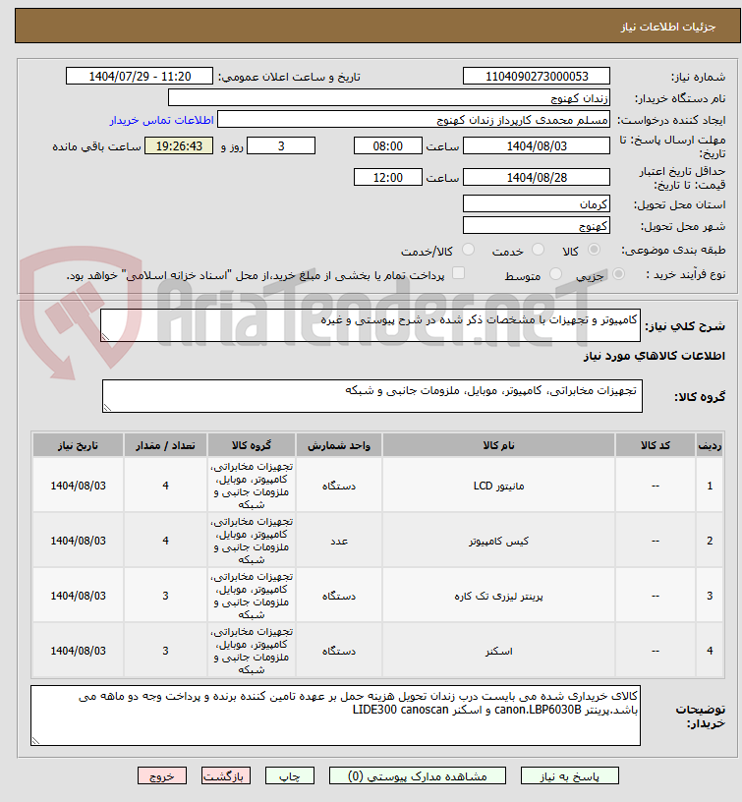Click the پاسخ به نیاز button

coord(569,775)
